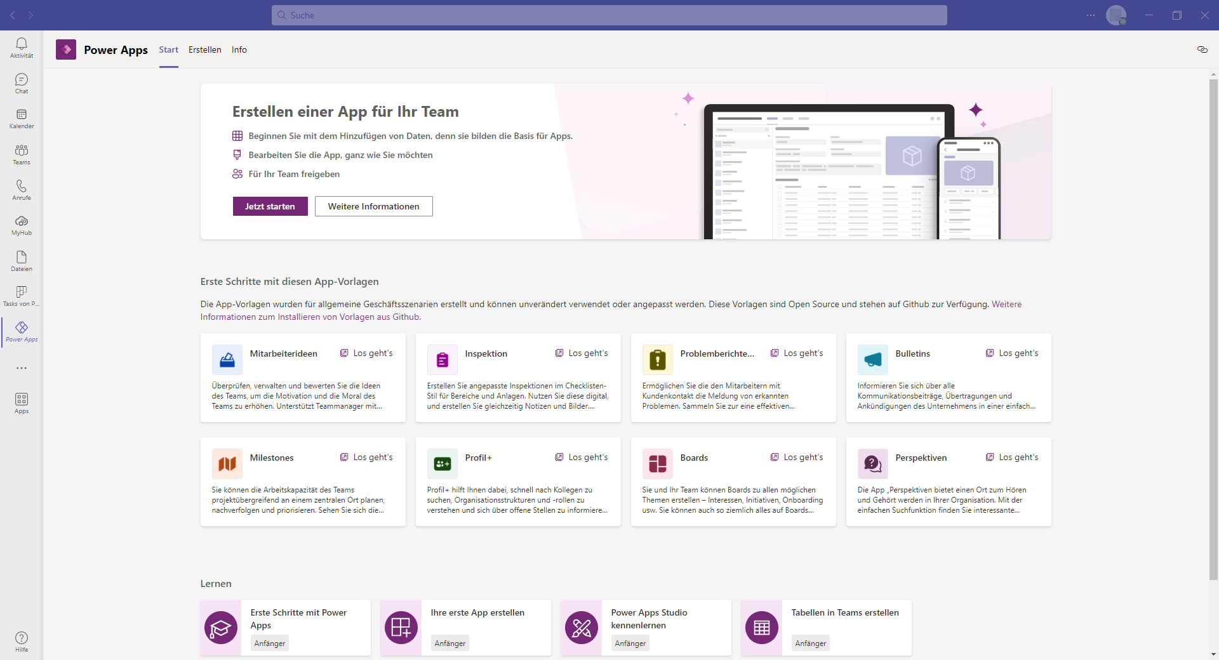Click the Power Apps purple logo
Screen dimensions: 1219x660
pyautogui.click(x=66, y=49)
